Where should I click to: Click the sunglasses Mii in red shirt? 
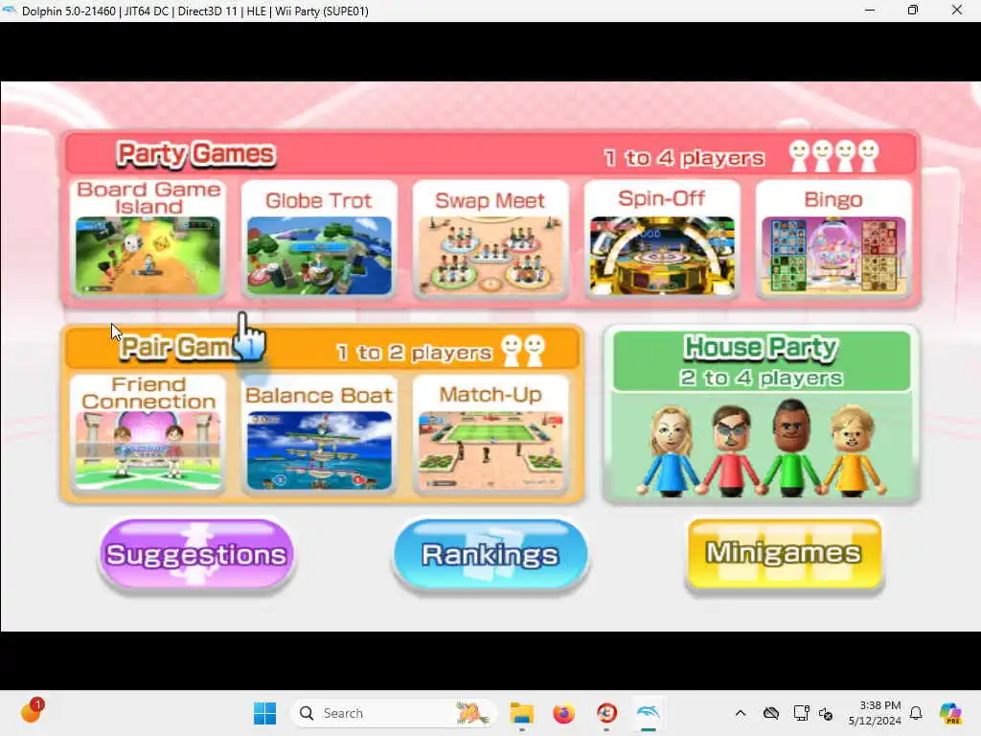[731, 450]
